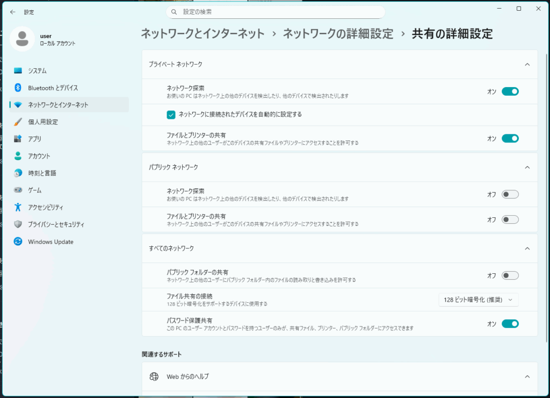Select 時刻と言語 in the sidebar
The image size is (550, 398).
coord(42,173)
